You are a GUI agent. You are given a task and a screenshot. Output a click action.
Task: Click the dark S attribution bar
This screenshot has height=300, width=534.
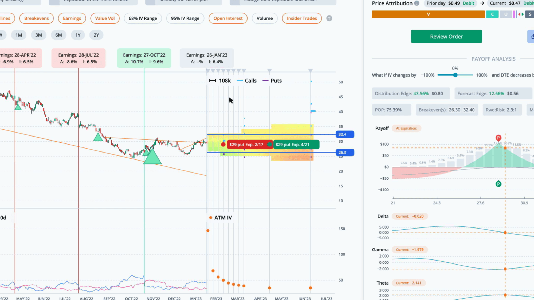point(530,14)
